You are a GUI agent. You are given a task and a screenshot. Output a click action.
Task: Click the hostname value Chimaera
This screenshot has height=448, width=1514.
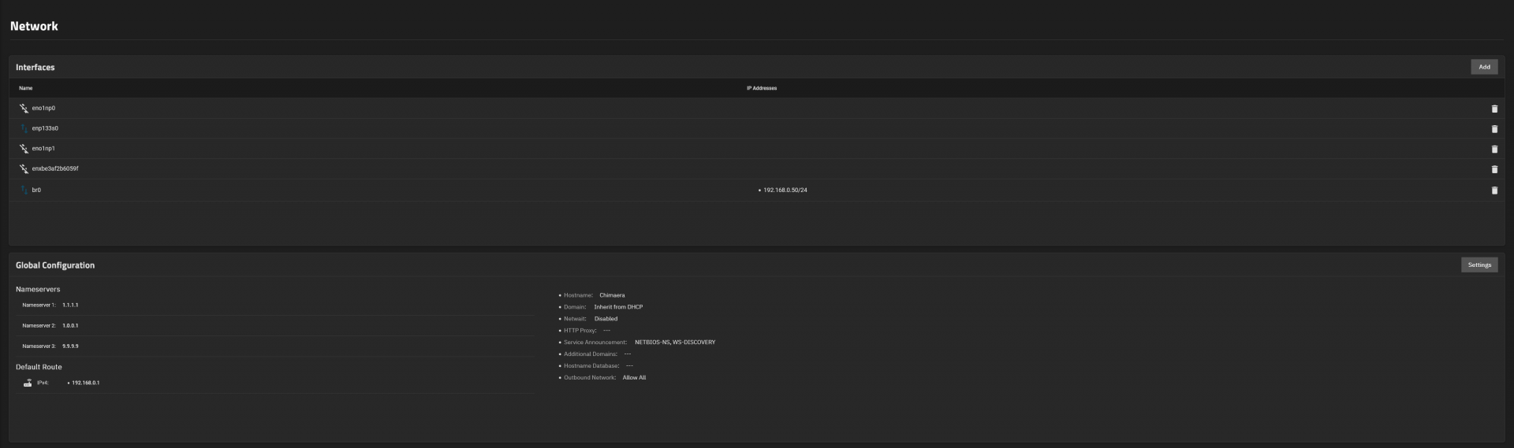(612, 295)
